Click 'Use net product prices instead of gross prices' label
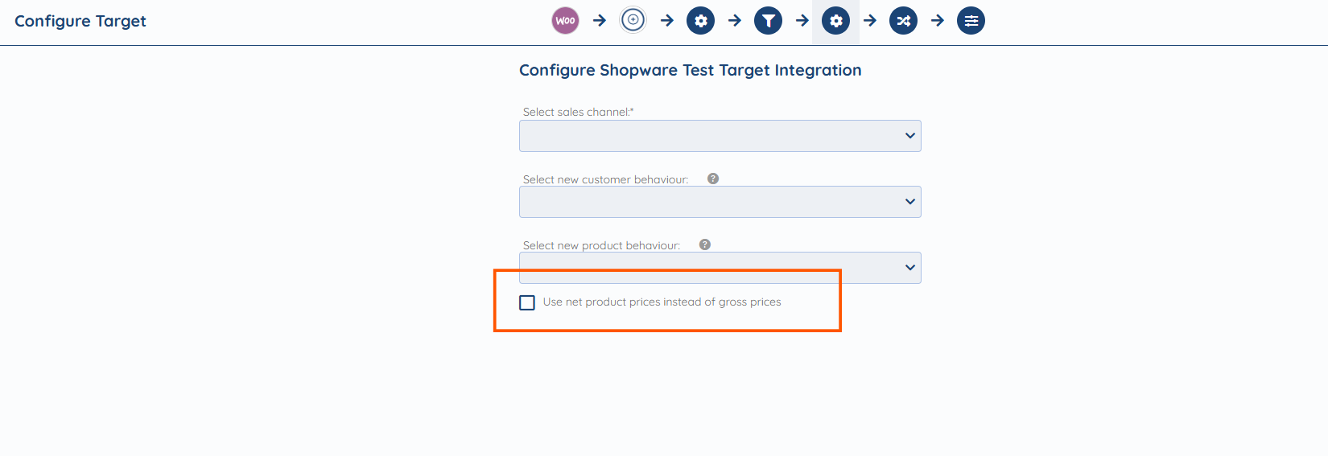The image size is (1328, 456). click(x=662, y=302)
